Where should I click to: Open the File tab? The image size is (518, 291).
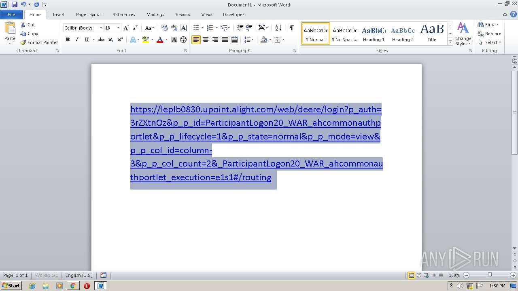(11, 15)
